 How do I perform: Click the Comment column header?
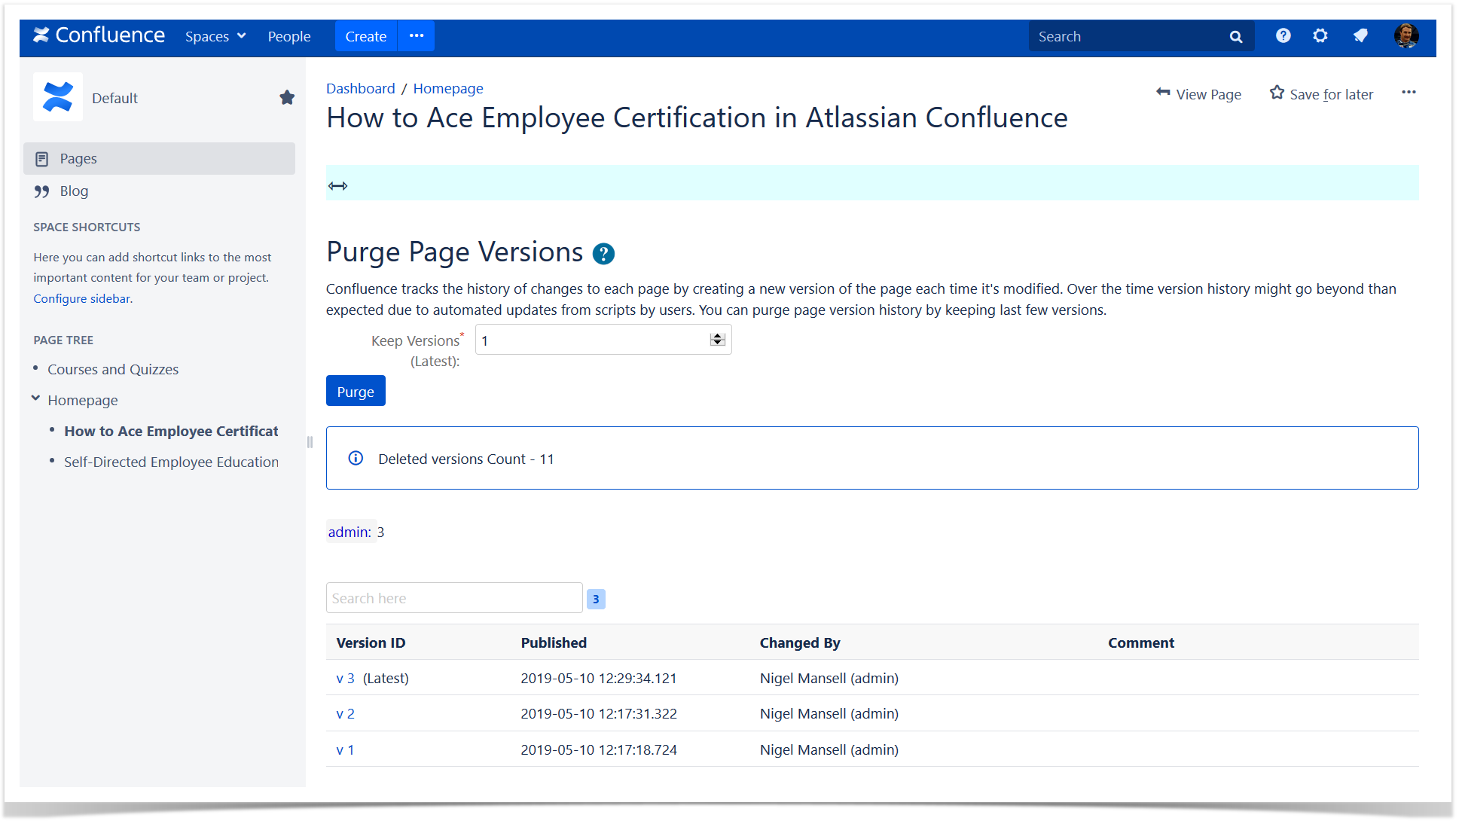click(1141, 642)
